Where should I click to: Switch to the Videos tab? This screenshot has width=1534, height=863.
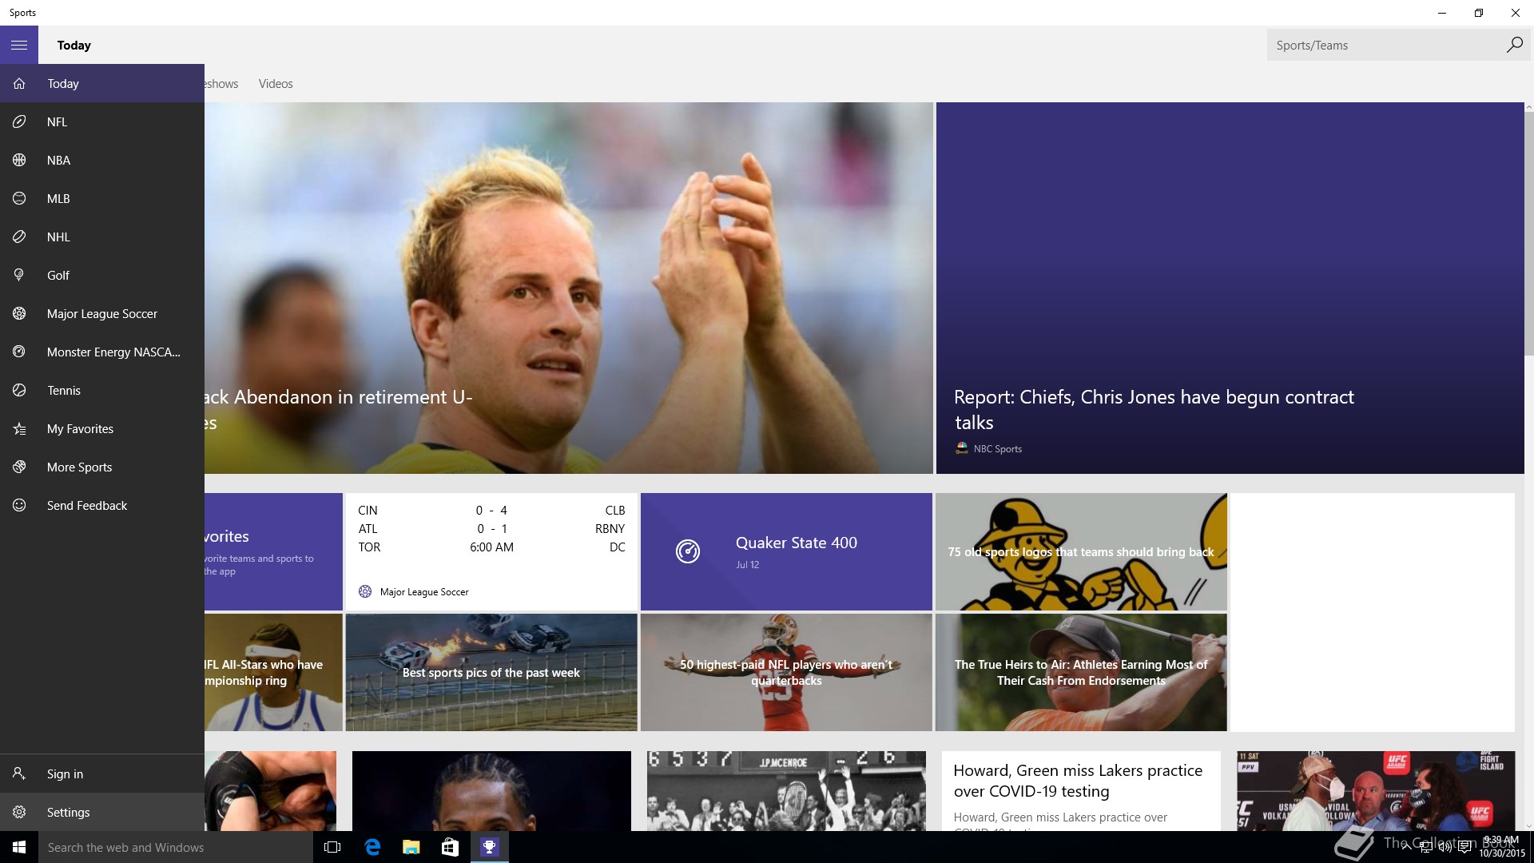pos(276,83)
